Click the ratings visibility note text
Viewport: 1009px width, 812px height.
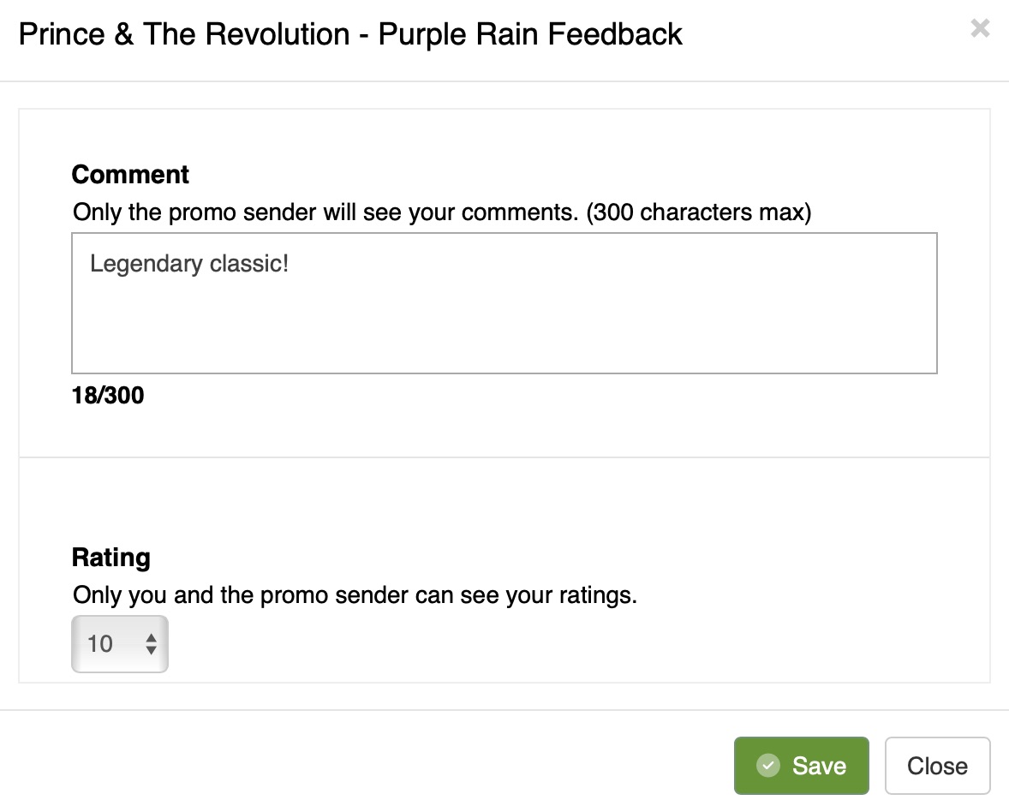tap(355, 594)
